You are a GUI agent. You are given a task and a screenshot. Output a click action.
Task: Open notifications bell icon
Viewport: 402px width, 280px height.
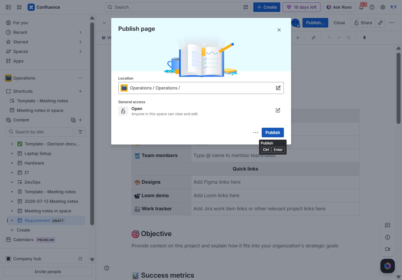click(361, 7)
